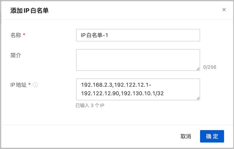Click the 已输入 3 个IP hint text
The width and height of the screenshot is (234, 149).
coord(90,106)
